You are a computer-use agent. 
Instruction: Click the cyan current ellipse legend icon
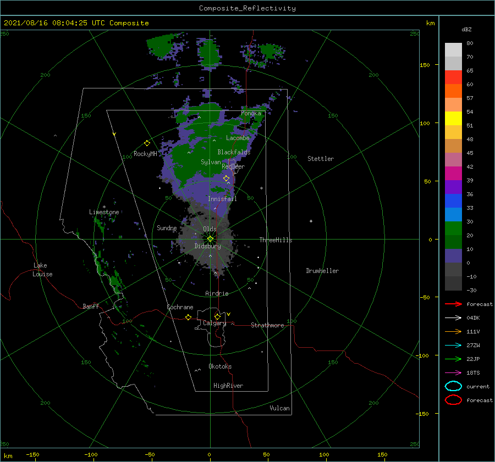tap(453, 386)
